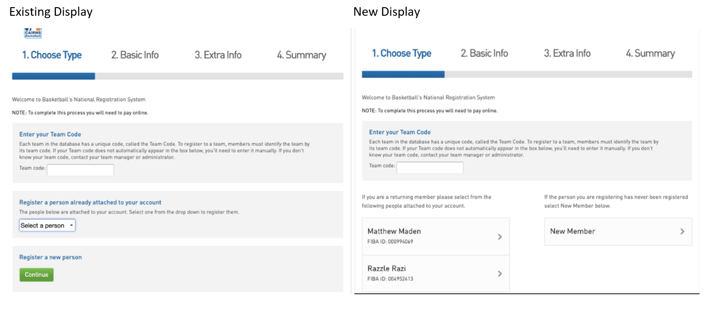Go to Summary step in Existing Display

coord(301,55)
